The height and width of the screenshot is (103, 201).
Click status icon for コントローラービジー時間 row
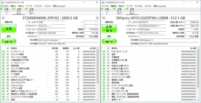[104, 77]
